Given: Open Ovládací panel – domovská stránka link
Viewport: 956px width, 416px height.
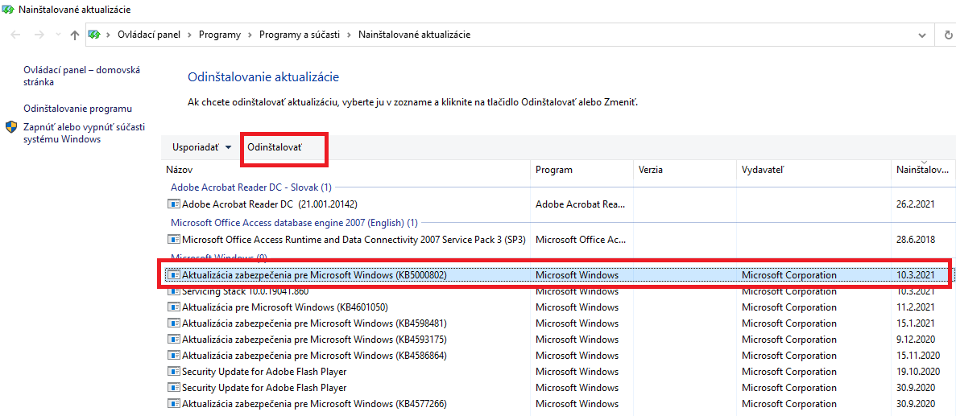Looking at the screenshot, I should (x=81, y=76).
